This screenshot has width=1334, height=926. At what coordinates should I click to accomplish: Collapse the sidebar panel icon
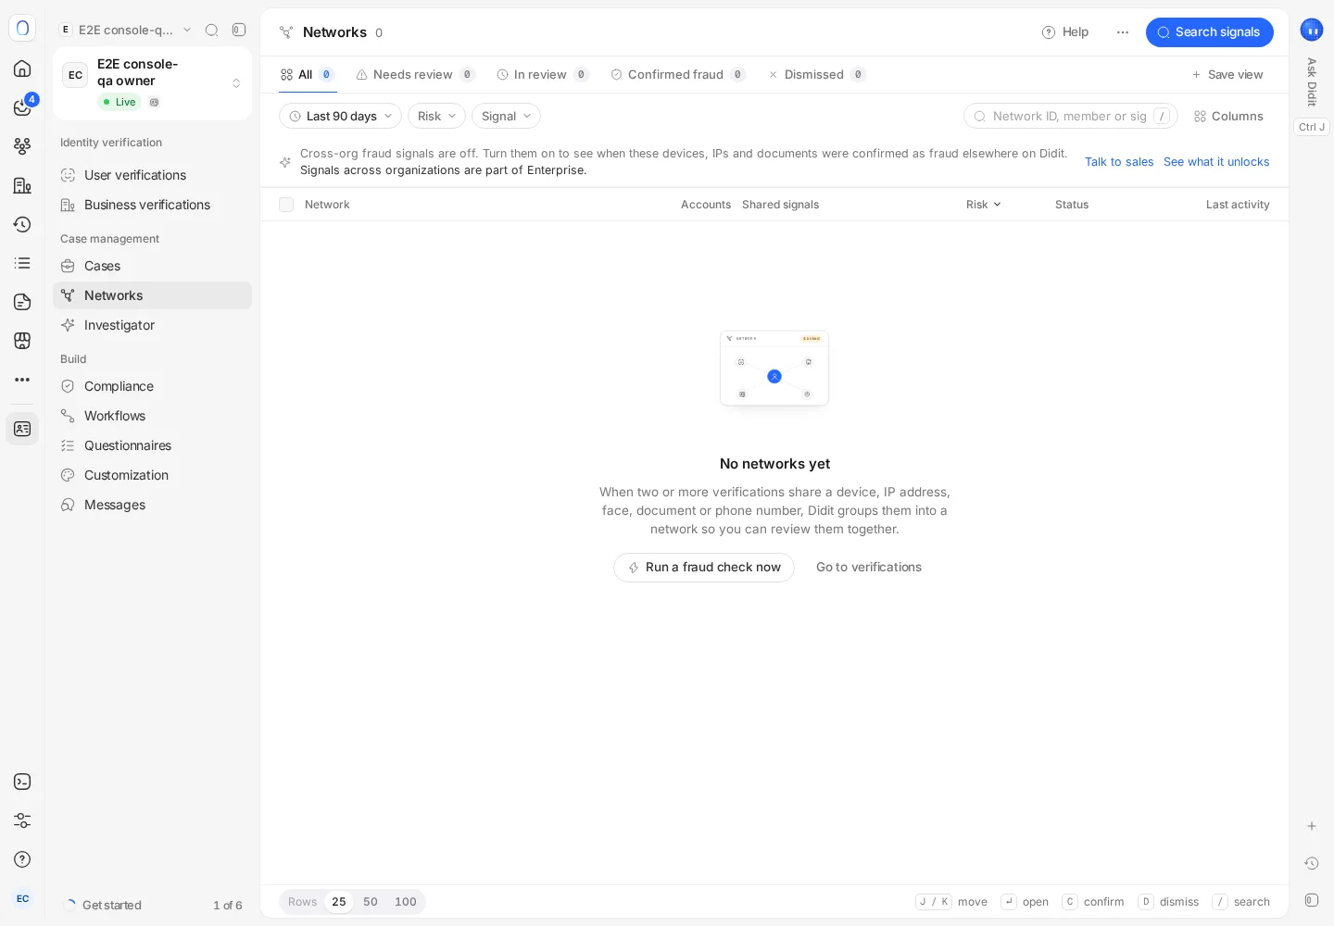click(x=239, y=30)
